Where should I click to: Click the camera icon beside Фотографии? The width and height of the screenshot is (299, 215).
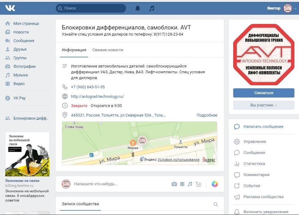[x=8, y=67]
